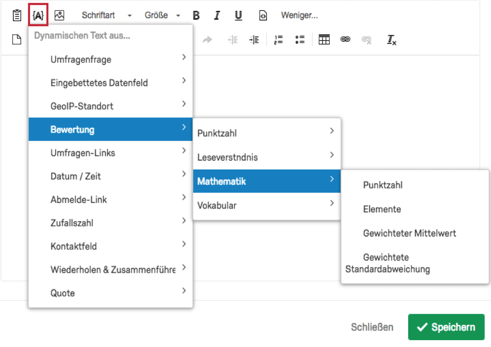
Task: Click the redo arrow icon
Action: point(207,40)
